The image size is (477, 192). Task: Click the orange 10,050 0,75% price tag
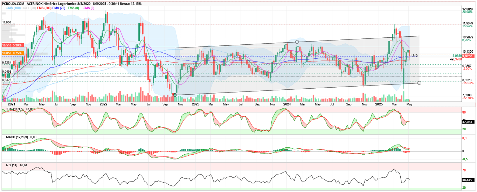coord(12,53)
